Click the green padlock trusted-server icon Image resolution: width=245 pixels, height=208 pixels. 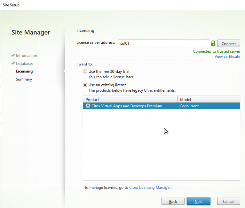[x=213, y=43]
